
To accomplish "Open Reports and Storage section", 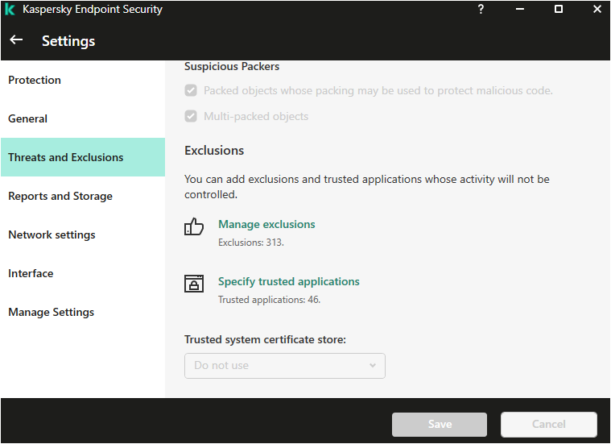I will [83, 196].
